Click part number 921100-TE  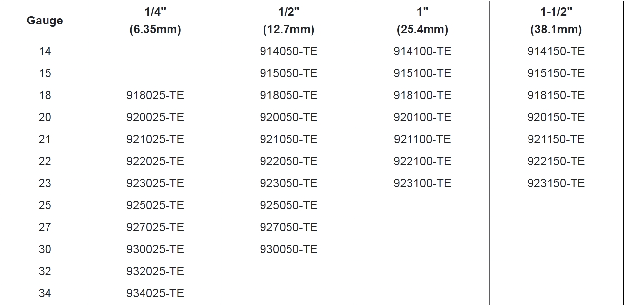[422, 139]
